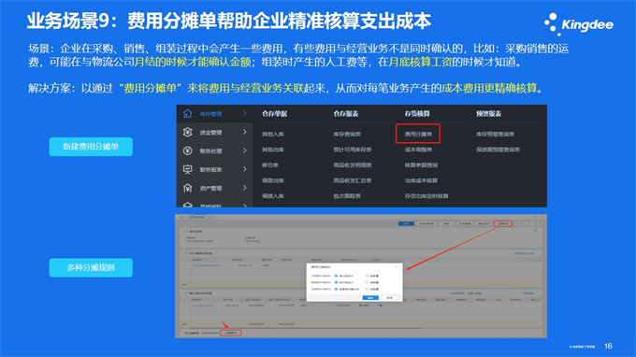636x357 pixels.
Task: Expand the 库存管理 chevron arrow
Action: point(245,114)
